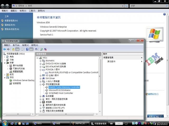The image size is (169, 126).
Task: Open the More Actions submenu arrow
Action: (x=142, y=61)
